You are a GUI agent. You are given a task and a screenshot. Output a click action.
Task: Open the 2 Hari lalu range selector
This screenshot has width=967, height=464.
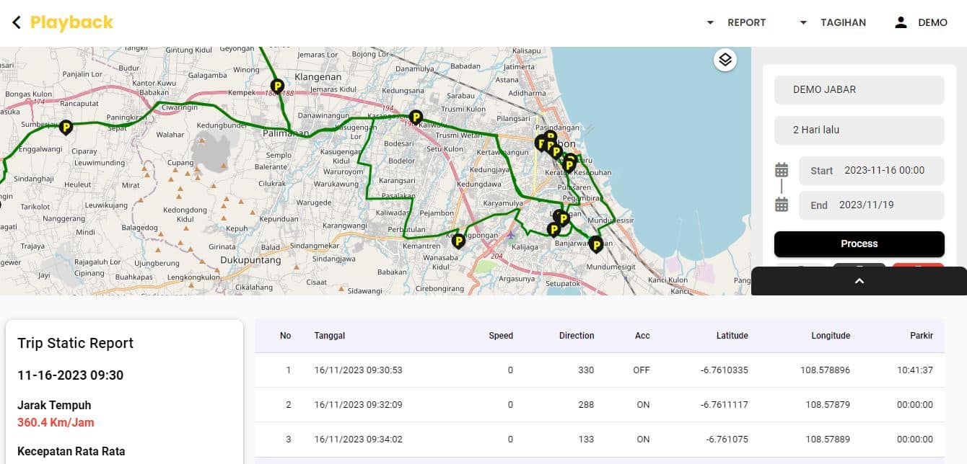click(859, 130)
